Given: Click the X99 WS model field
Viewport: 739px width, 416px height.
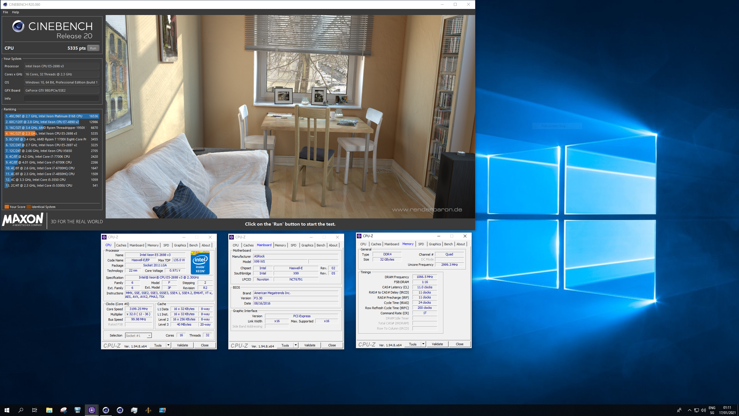Looking at the screenshot, I should pyautogui.click(x=280, y=261).
